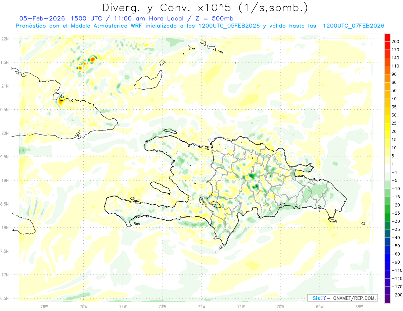Click the positive "60" colorbar label
This screenshot has width=403, height=311.
point(395,83)
